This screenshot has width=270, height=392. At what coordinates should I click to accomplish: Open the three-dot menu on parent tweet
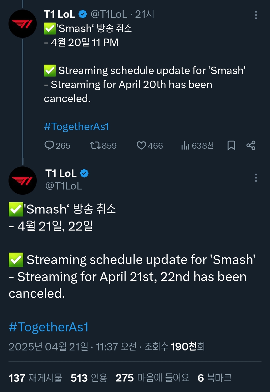[256, 15]
